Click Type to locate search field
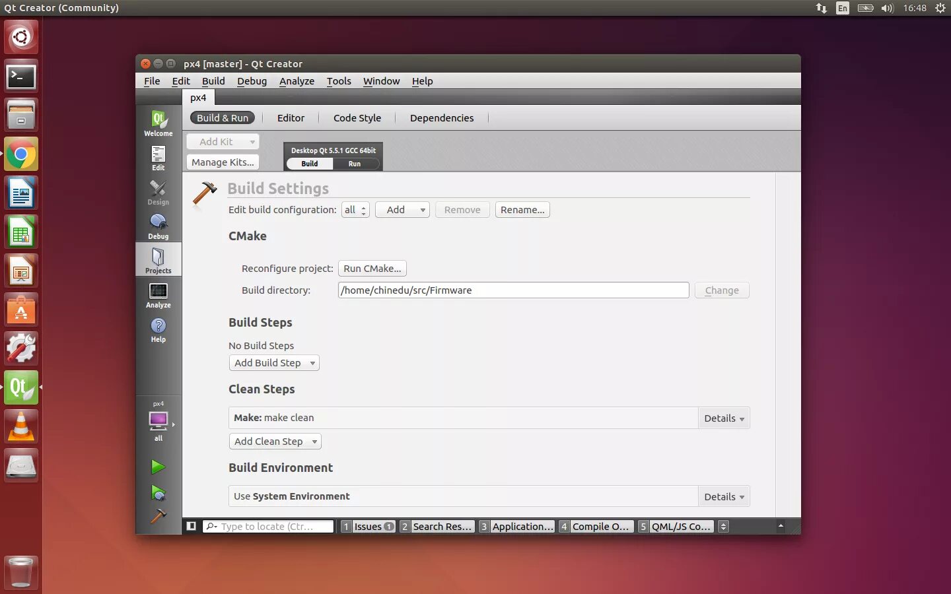Screen dimensions: 951x594 tap(268, 526)
